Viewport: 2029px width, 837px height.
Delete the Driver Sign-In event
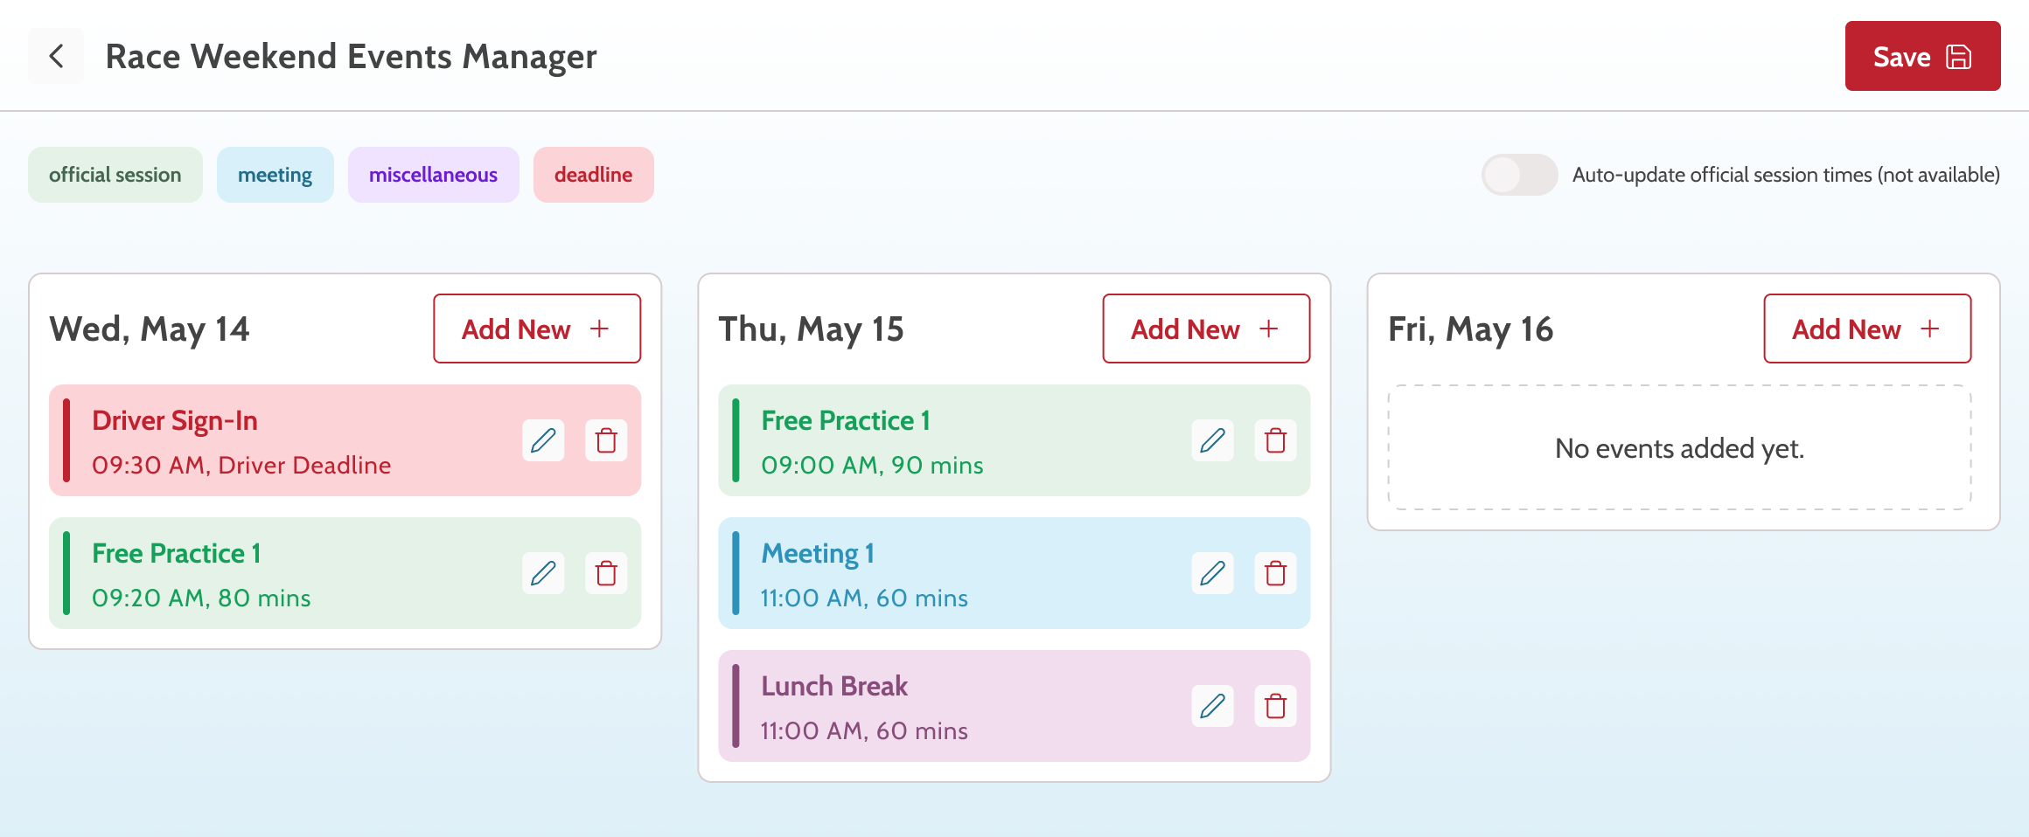[606, 440]
